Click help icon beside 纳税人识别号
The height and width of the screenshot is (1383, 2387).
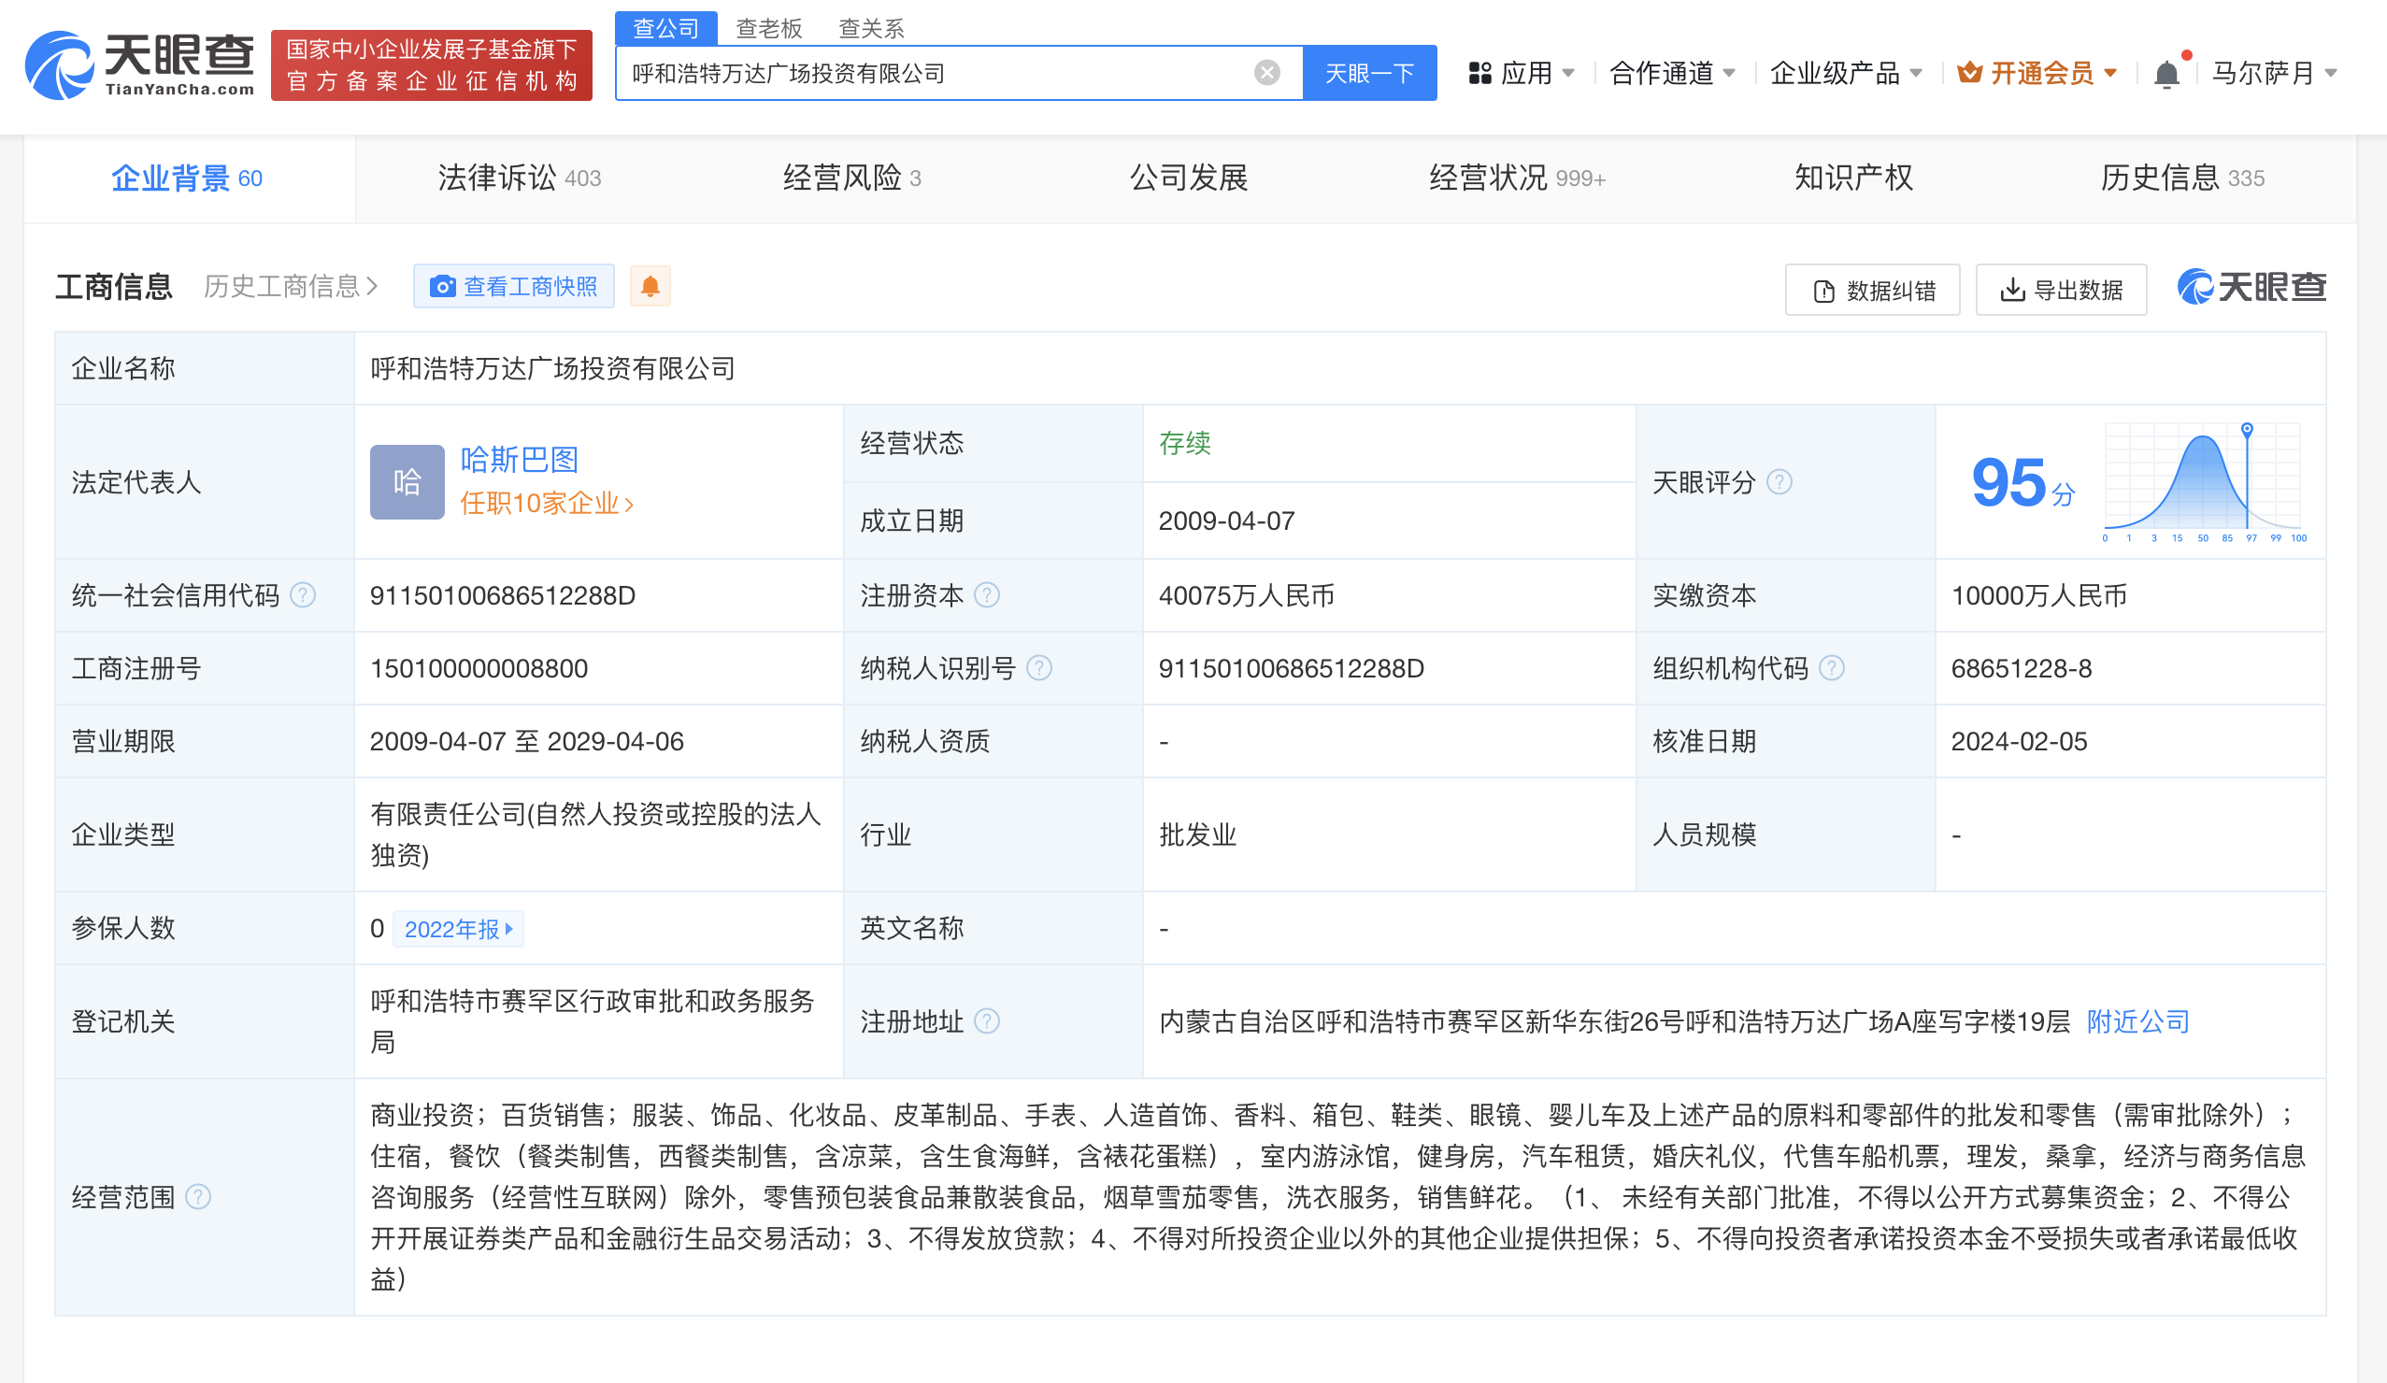[x=1039, y=668]
